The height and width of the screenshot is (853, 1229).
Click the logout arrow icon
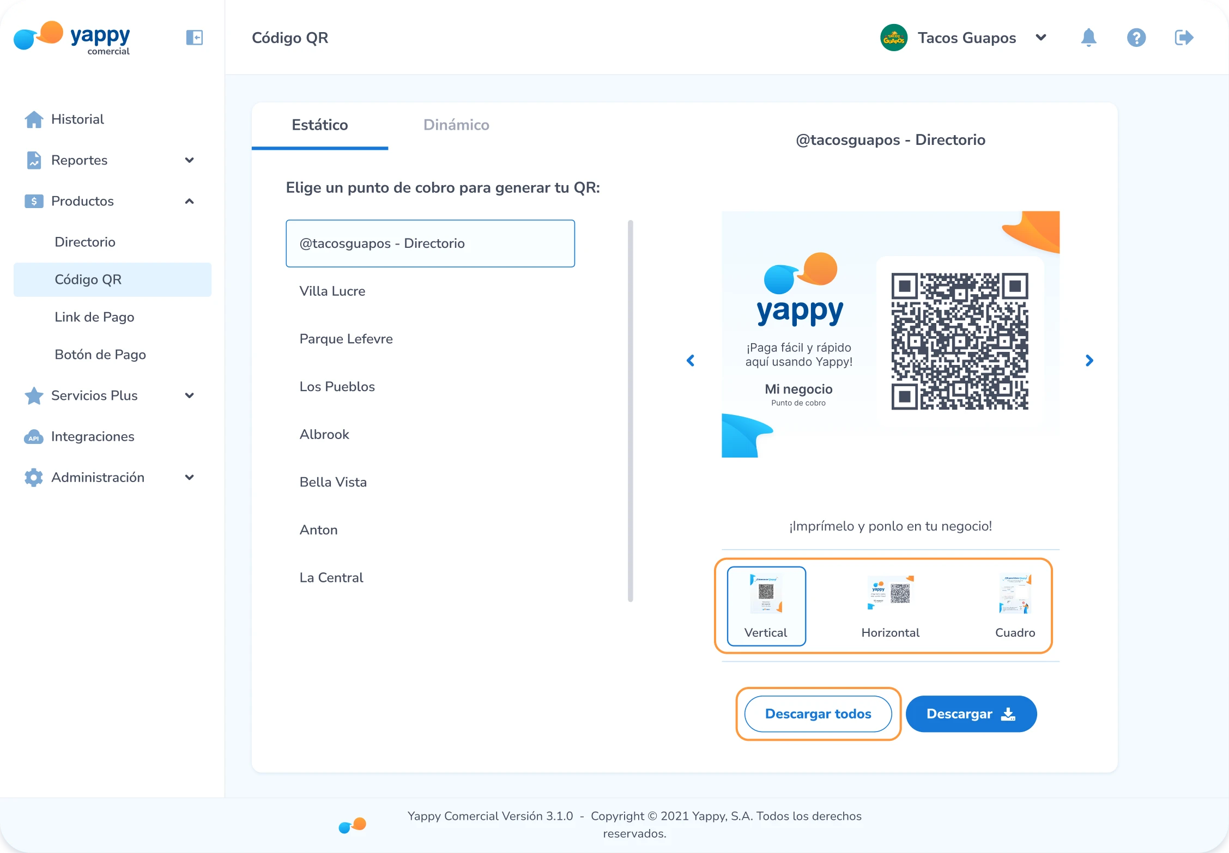(x=1184, y=38)
